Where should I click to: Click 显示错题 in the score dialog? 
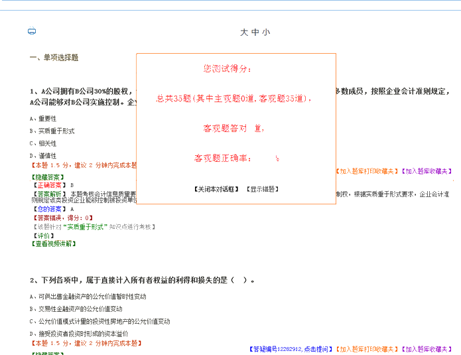coord(262,189)
